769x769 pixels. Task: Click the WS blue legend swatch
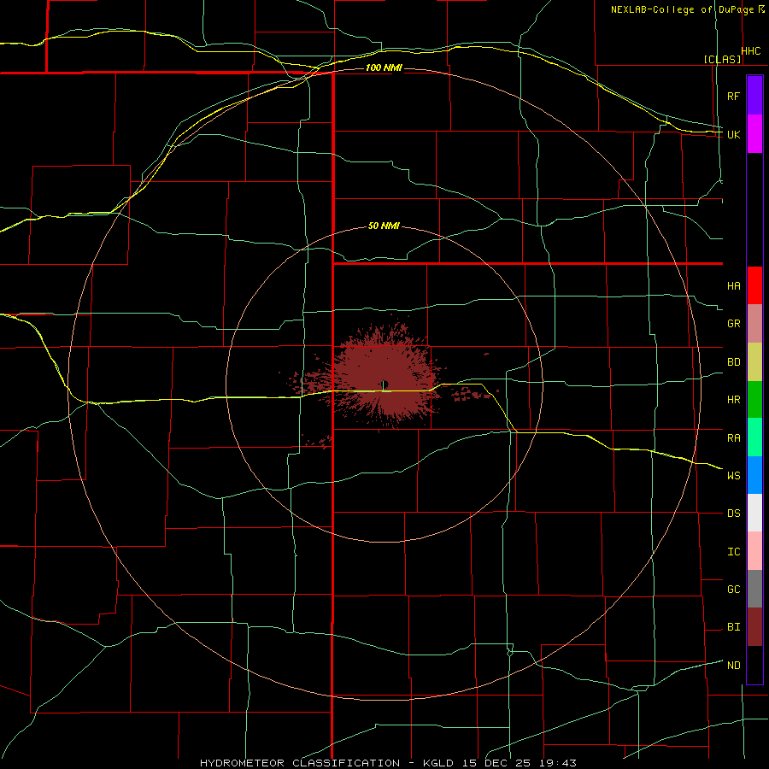click(x=754, y=475)
